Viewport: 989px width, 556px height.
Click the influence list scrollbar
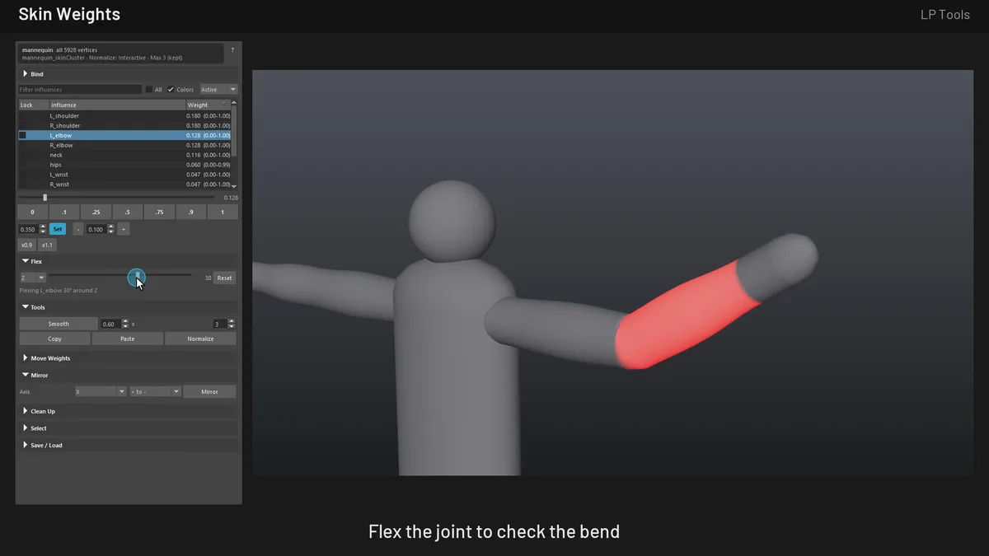click(234, 130)
